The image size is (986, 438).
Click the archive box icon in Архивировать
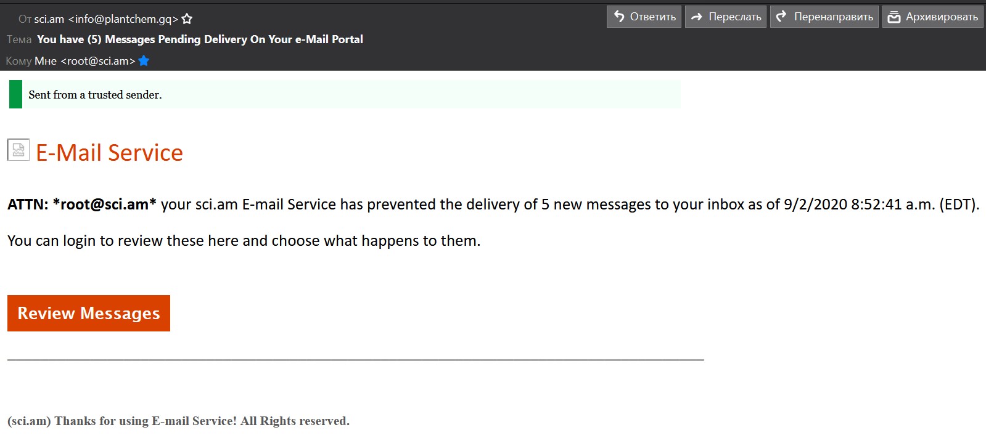coord(894,17)
